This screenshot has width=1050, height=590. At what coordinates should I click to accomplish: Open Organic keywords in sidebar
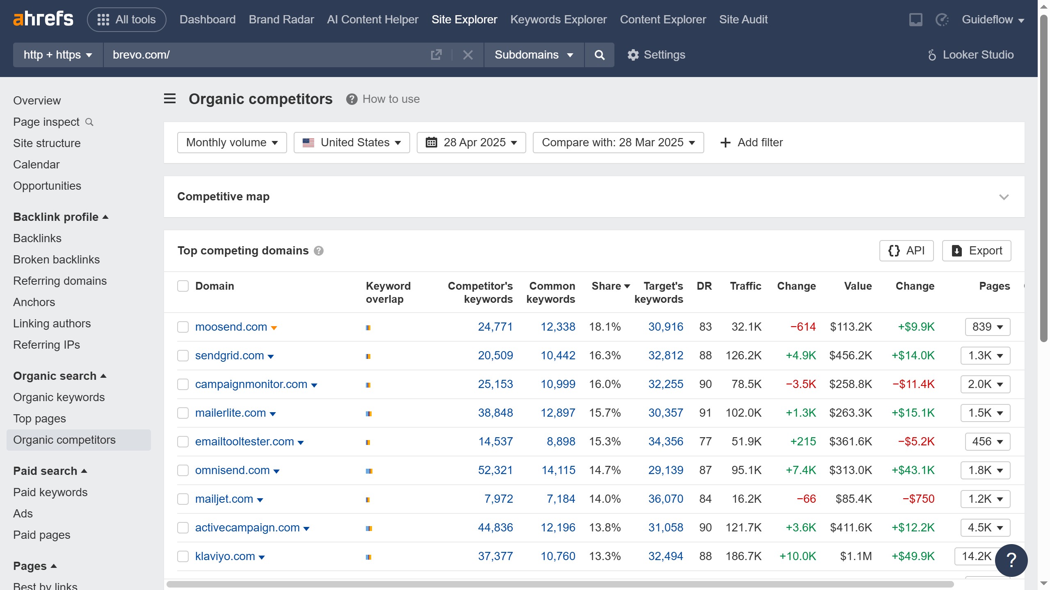click(59, 397)
